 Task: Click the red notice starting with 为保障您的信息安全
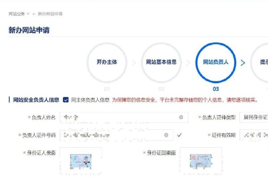(x=185, y=100)
